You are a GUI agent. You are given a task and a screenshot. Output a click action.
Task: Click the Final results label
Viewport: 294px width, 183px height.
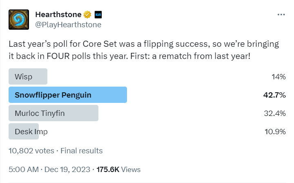pos(82,151)
